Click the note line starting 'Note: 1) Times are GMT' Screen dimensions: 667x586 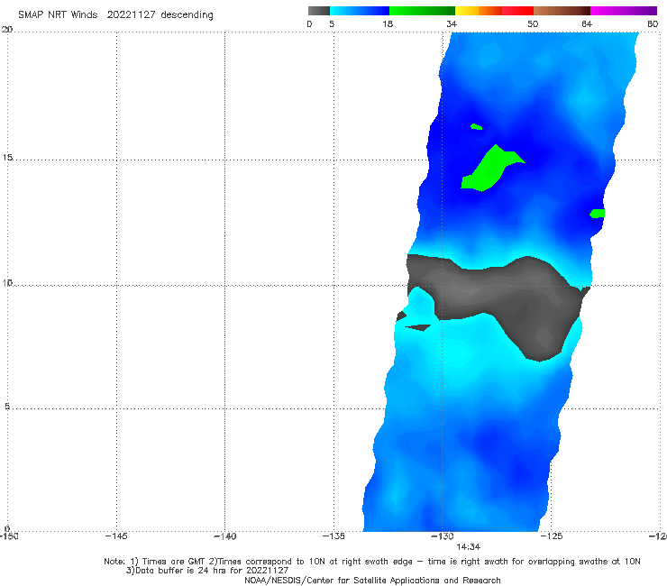pyautogui.click(x=372, y=562)
